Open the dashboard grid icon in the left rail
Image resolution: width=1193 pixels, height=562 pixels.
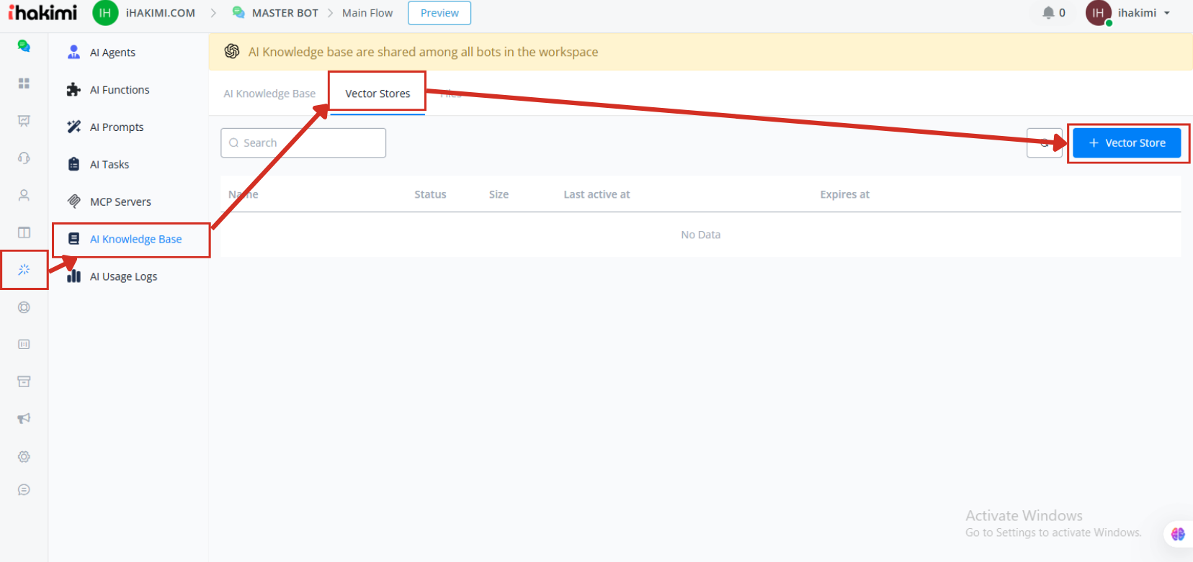point(24,83)
